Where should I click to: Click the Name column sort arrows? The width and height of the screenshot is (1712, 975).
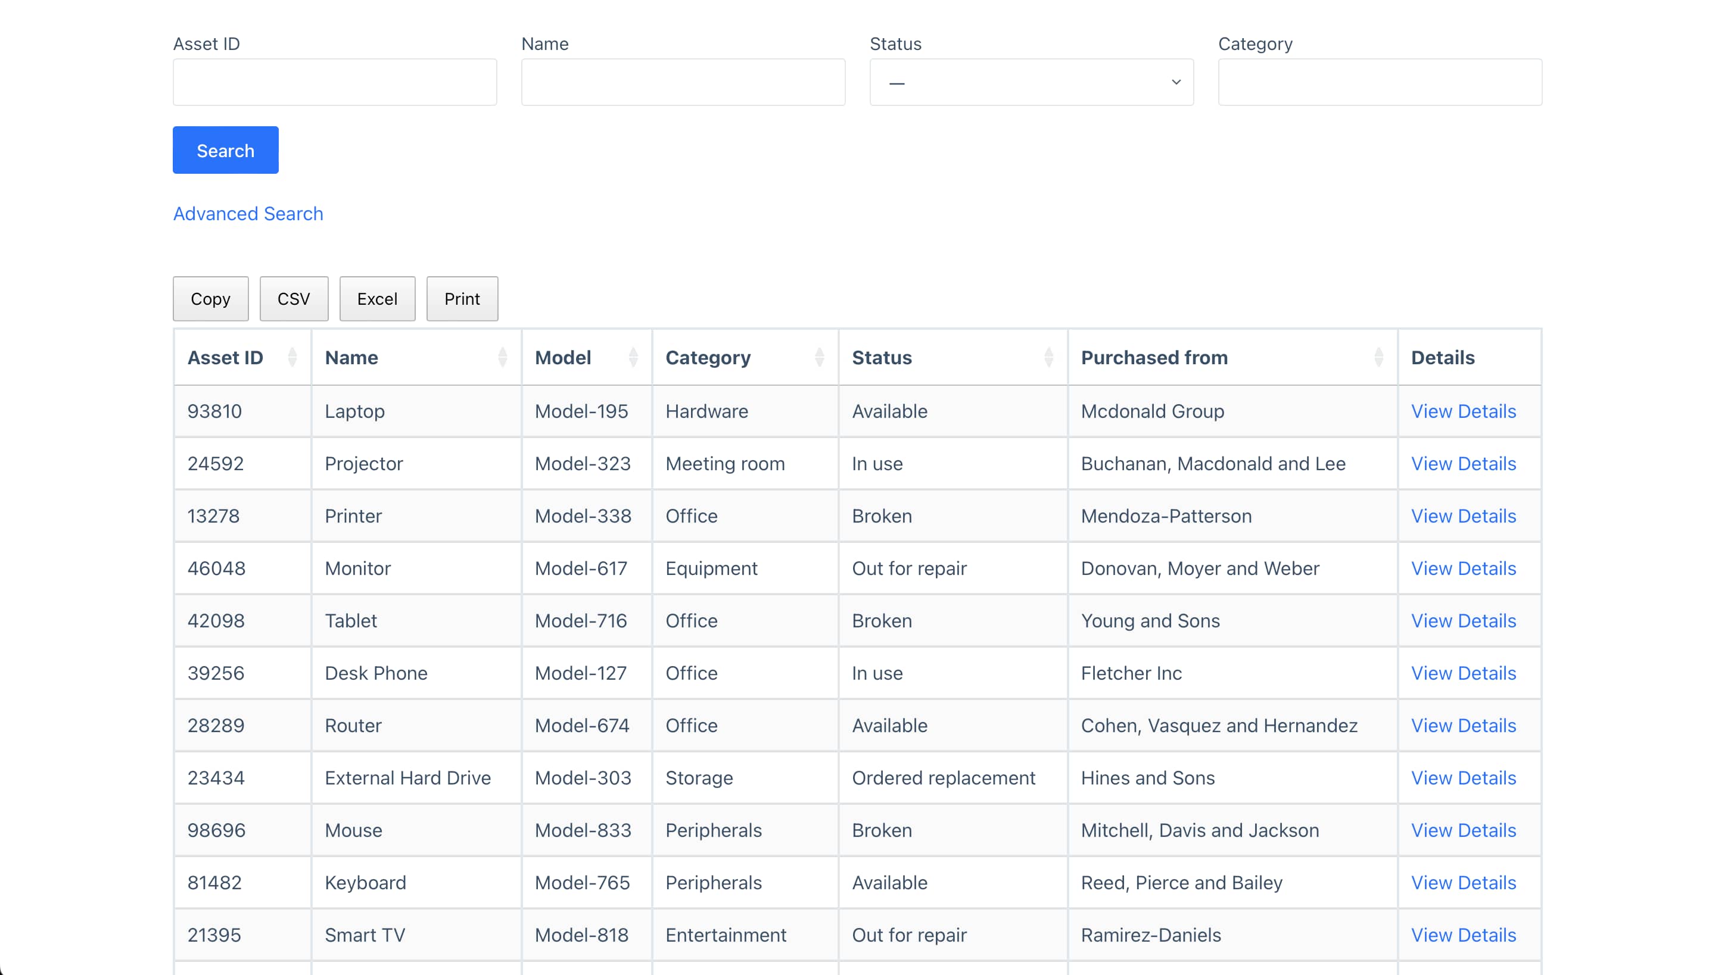pyautogui.click(x=502, y=358)
